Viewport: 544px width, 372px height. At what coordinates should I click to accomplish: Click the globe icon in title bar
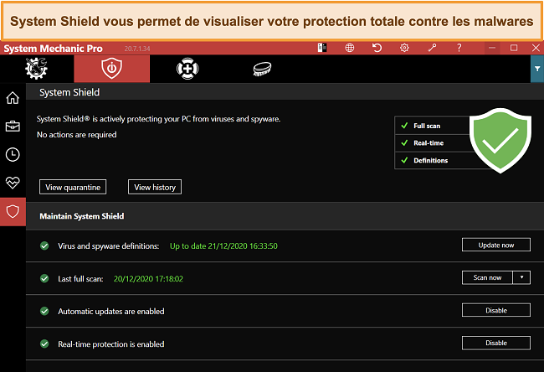click(x=350, y=48)
